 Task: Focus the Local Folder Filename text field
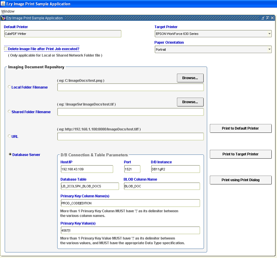point(131,87)
